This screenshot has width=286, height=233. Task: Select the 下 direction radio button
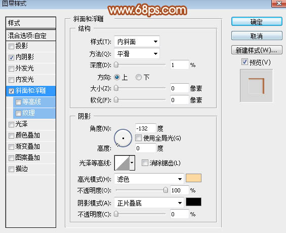(138, 77)
